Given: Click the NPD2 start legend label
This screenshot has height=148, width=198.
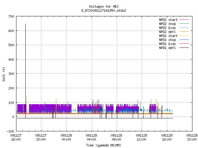Looking at the screenshot, I should (x=168, y=20).
